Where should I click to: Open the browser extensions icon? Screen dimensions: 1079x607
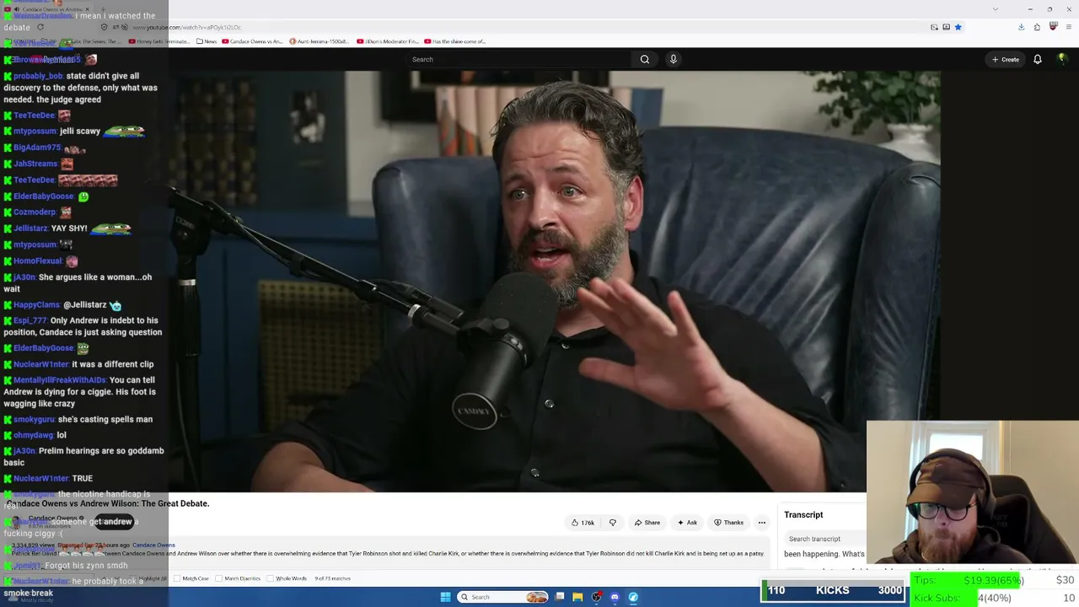coord(1037,27)
